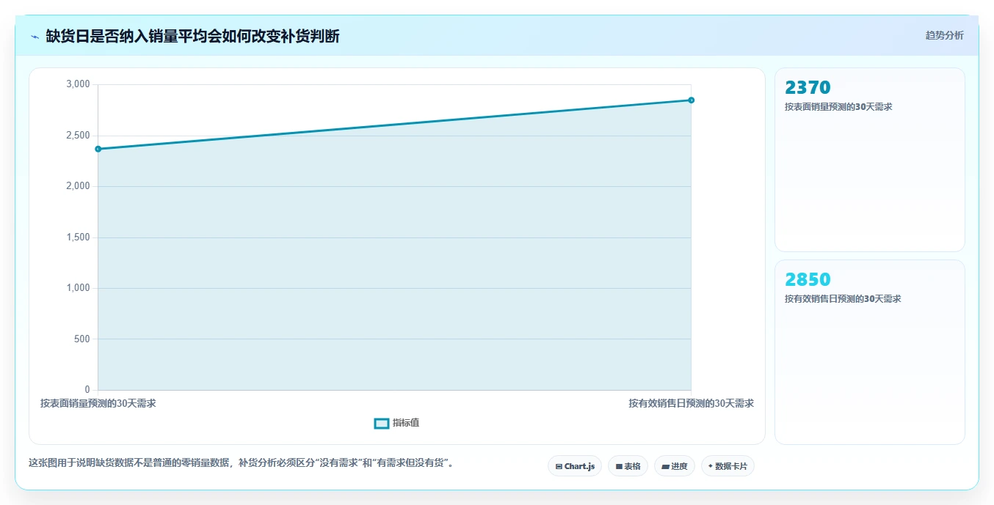Screen dimensions: 994x505
Task: Click the x-axis label 按有效销售日预测的30天需求
Action: [691, 403]
